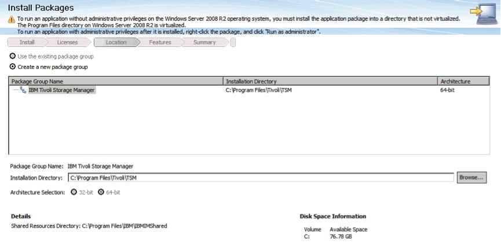The width and height of the screenshot is (501, 251).
Task: Click the Package Group Name value label
Action: point(100,166)
